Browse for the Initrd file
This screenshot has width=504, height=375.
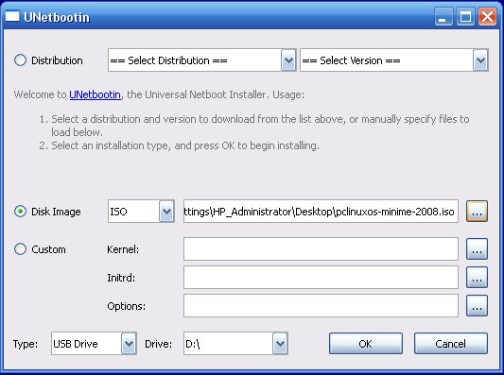coord(477,277)
